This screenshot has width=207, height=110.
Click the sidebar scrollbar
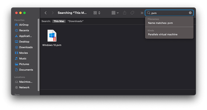(x=38, y=55)
